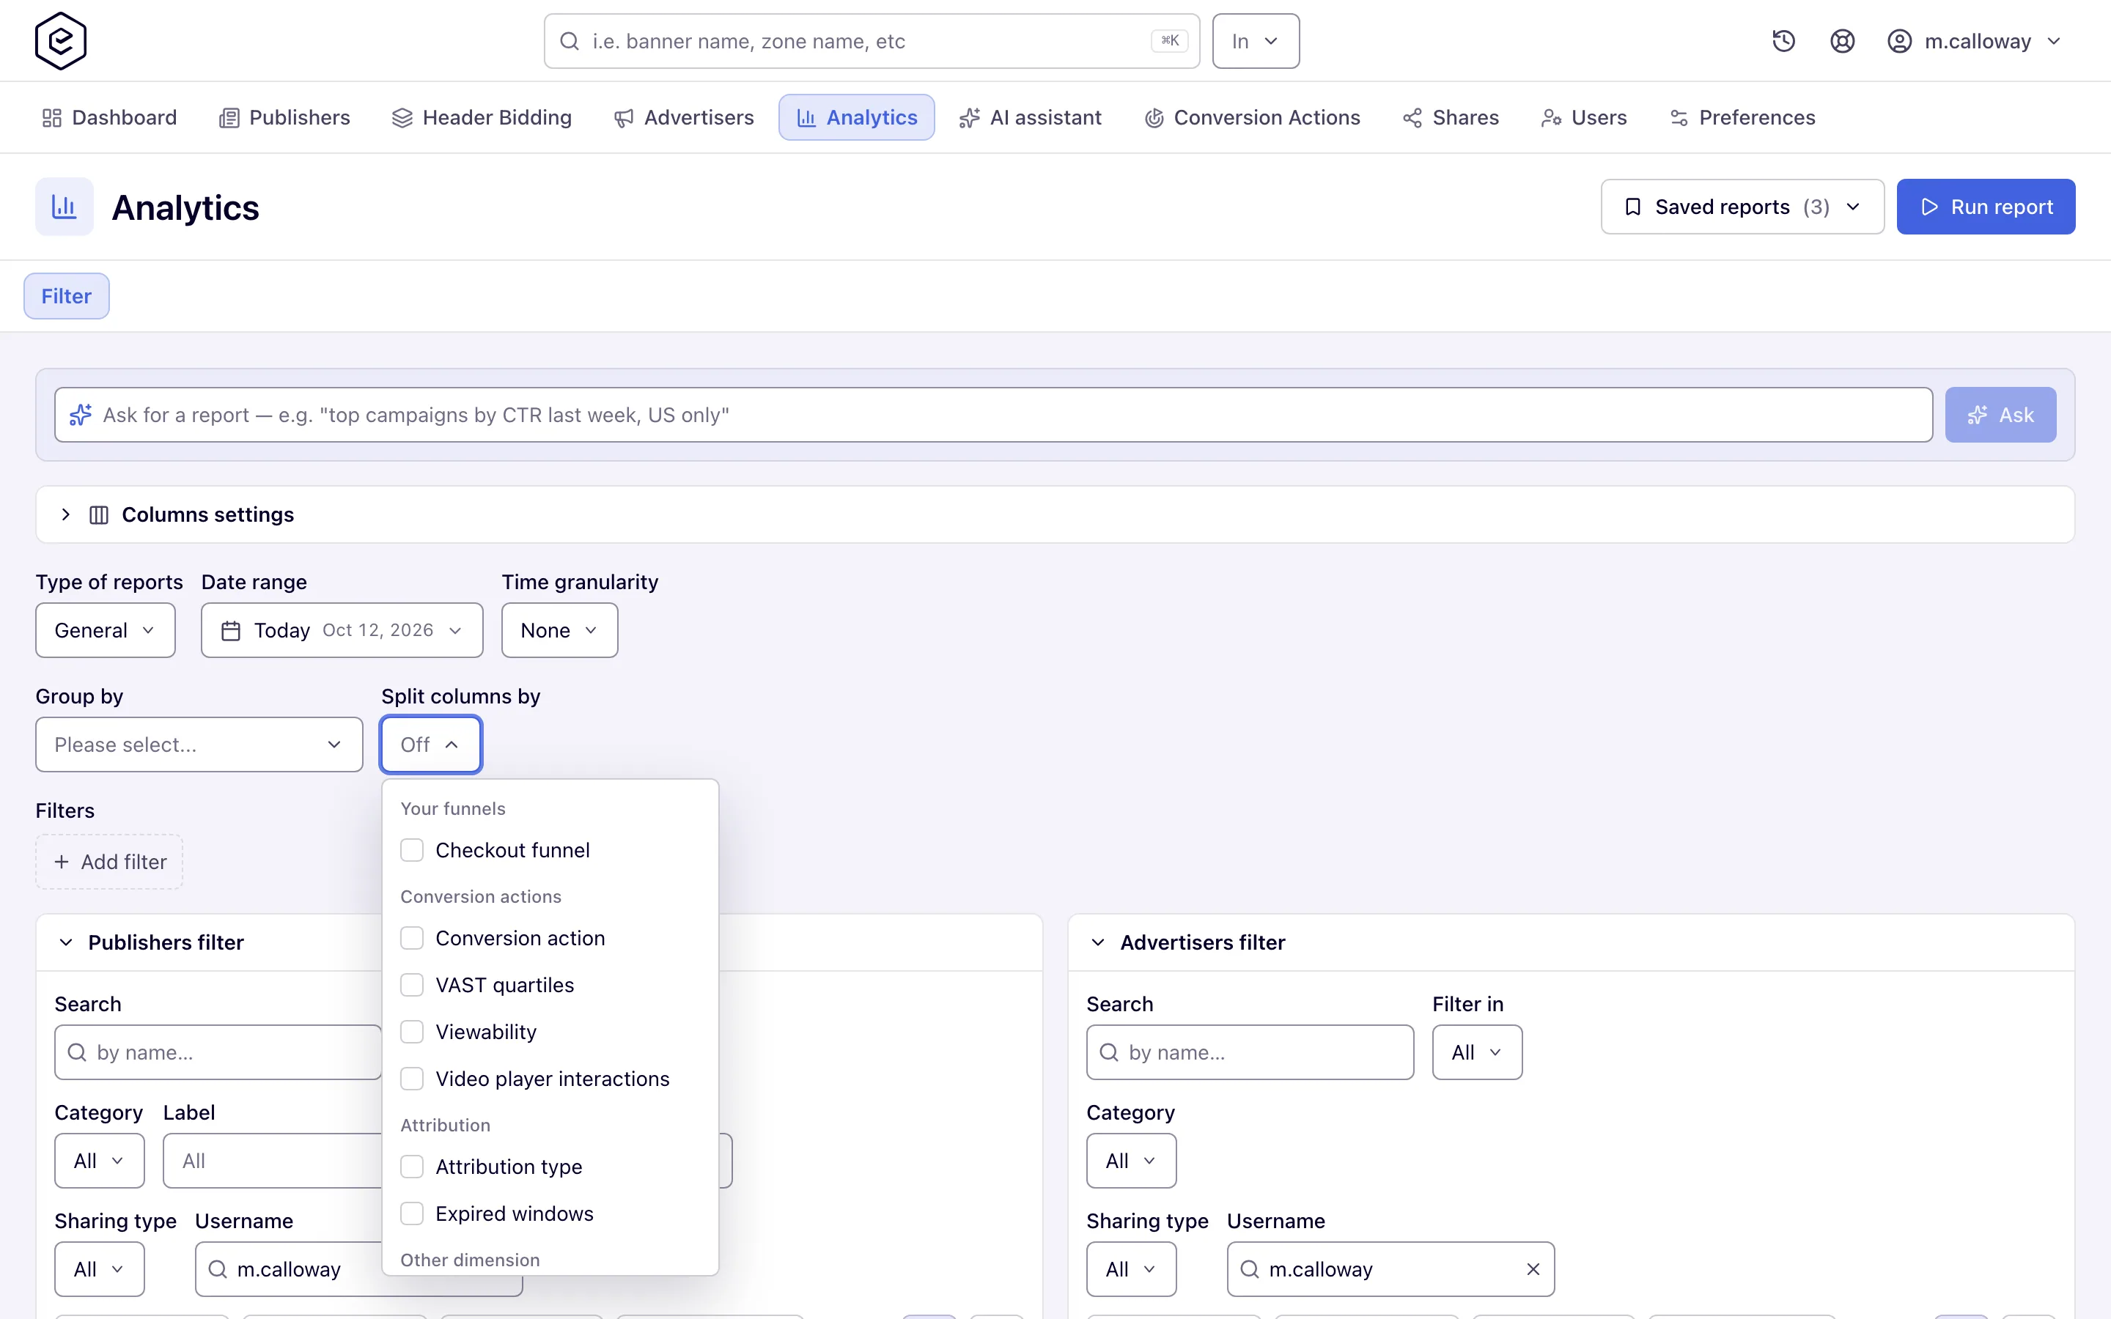Screen dimensions: 2111x1319
Task: Click the Add filter button
Action: (109, 862)
